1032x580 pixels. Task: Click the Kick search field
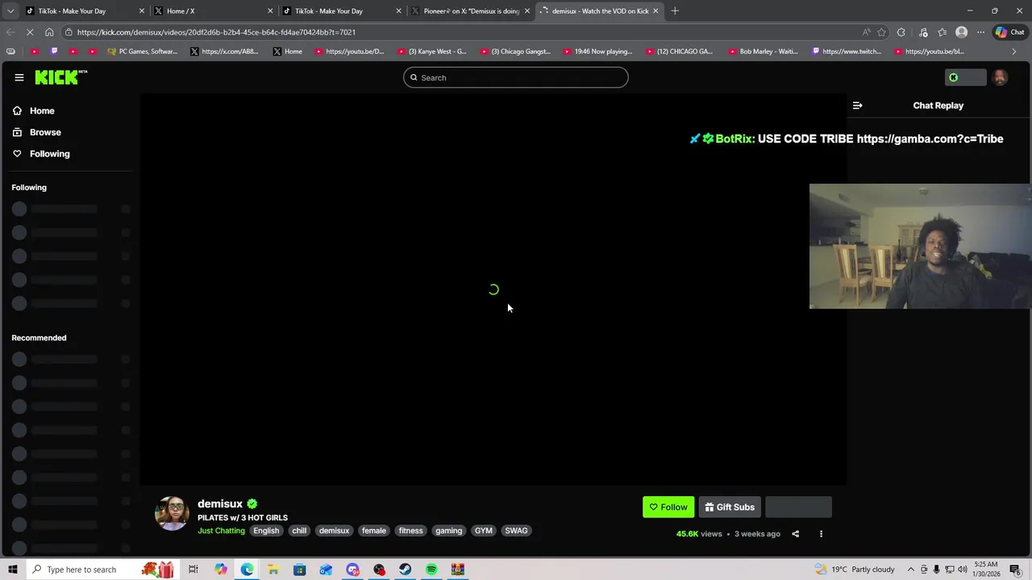click(x=516, y=77)
